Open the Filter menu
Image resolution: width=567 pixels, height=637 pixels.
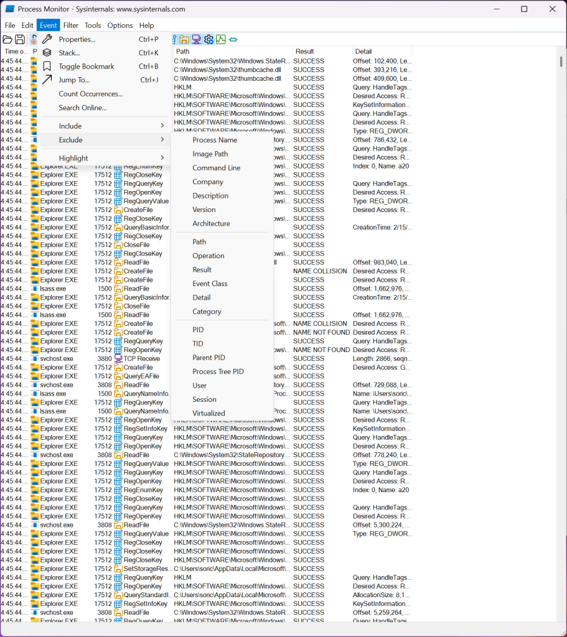(x=71, y=25)
